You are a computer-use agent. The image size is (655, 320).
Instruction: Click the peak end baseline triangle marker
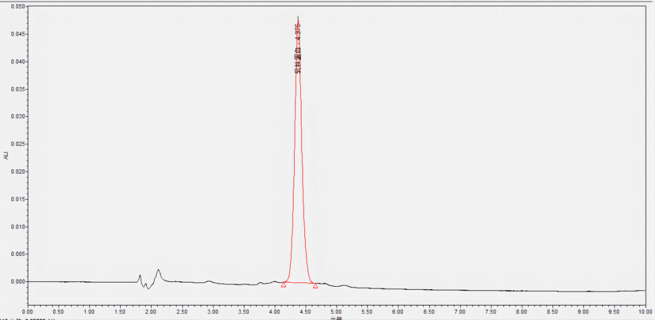point(315,286)
